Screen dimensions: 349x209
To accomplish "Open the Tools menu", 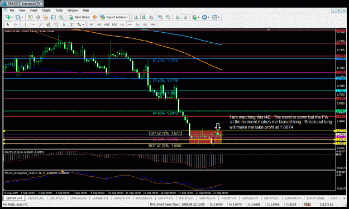I will click(59, 10).
